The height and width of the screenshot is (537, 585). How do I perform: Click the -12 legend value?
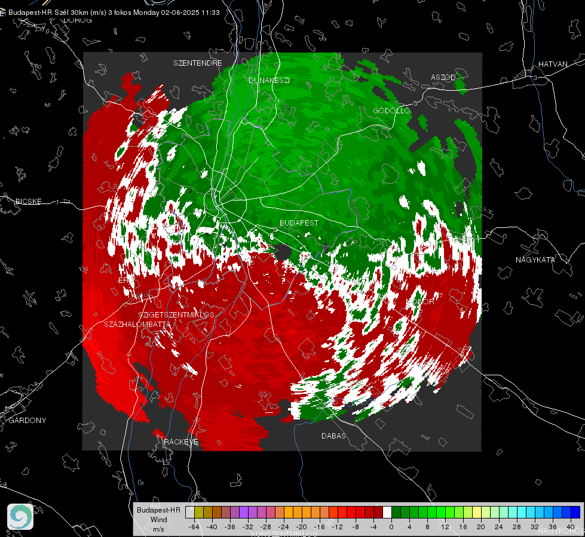(337, 527)
